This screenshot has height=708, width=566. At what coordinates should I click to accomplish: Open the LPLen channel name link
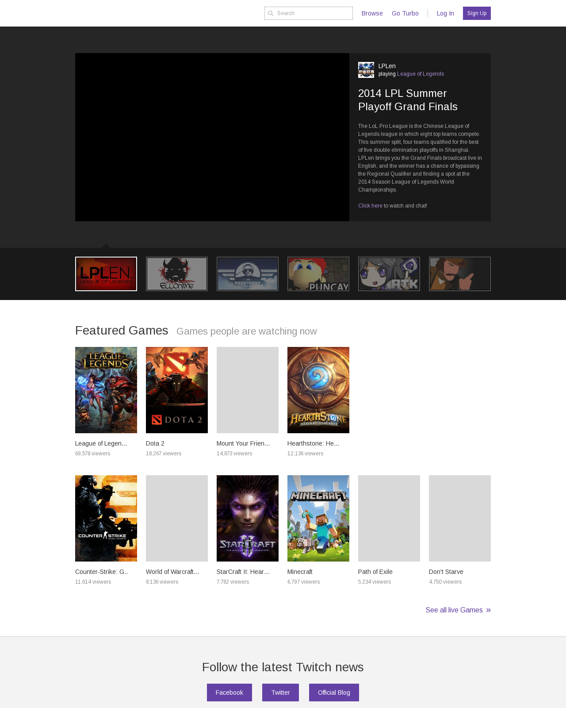point(387,66)
